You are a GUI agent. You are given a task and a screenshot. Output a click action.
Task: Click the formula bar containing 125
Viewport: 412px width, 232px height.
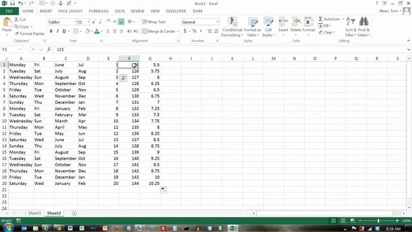tap(230, 50)
